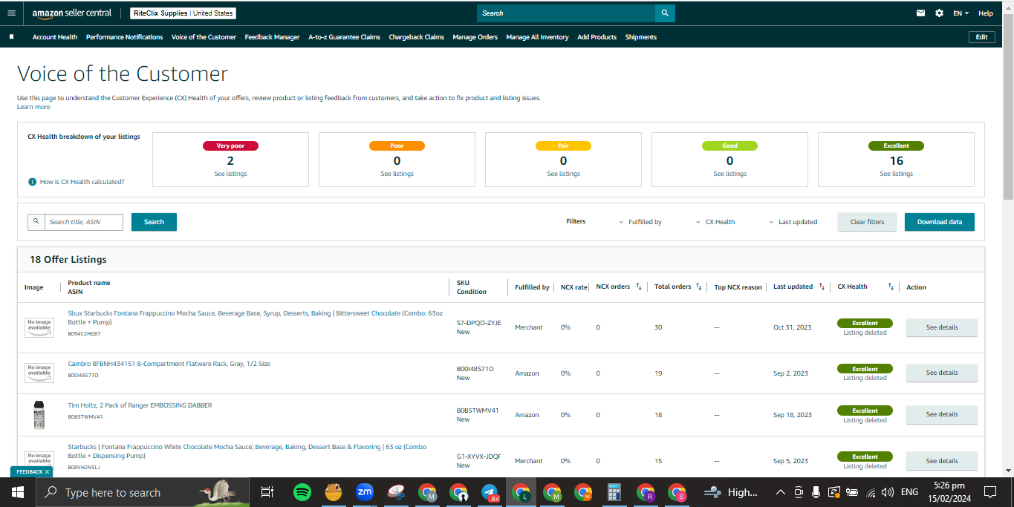Open Cambro 8-Compartment Flatware Rack link
Screen dimensions: 1014x507
click(x=169, y=364)
